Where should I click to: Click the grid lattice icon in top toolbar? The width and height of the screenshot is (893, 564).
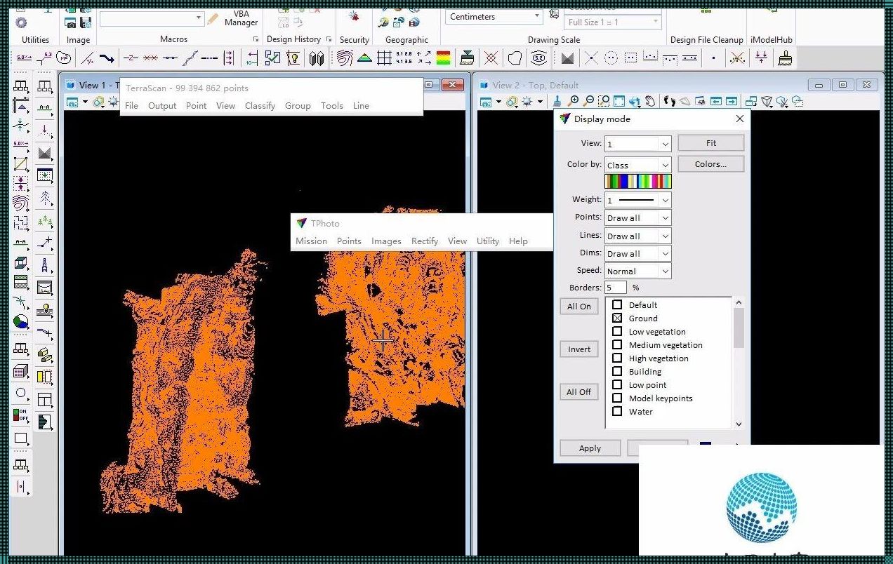point(384,58)
